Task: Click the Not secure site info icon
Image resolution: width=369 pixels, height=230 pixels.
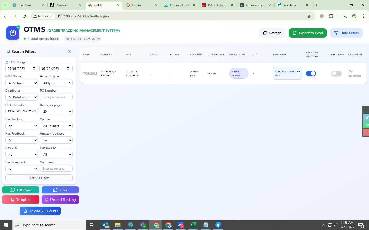Action: click(x=43, y=16)
